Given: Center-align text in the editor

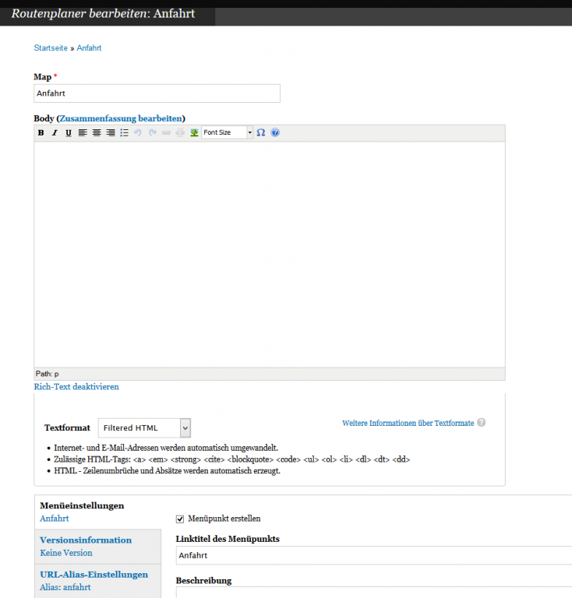Looking at the screenshot, I should 97,133.
